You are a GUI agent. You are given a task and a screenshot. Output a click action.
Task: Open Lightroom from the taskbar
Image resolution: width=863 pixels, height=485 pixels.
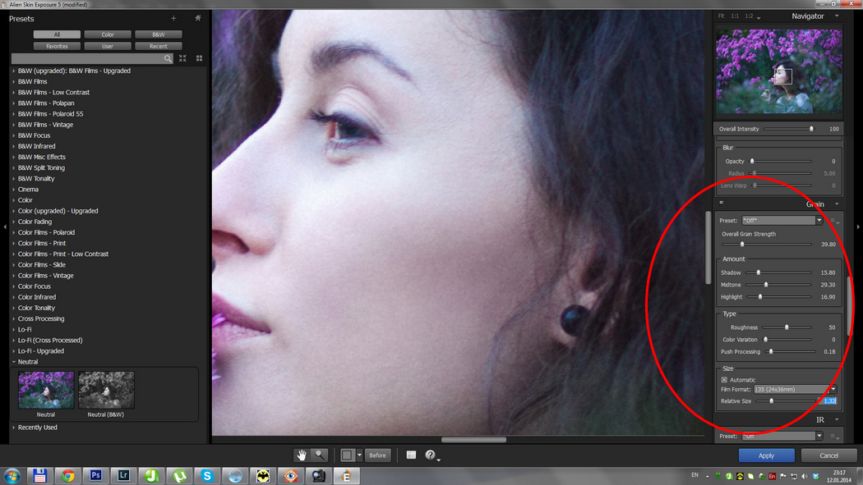[123, 476]
